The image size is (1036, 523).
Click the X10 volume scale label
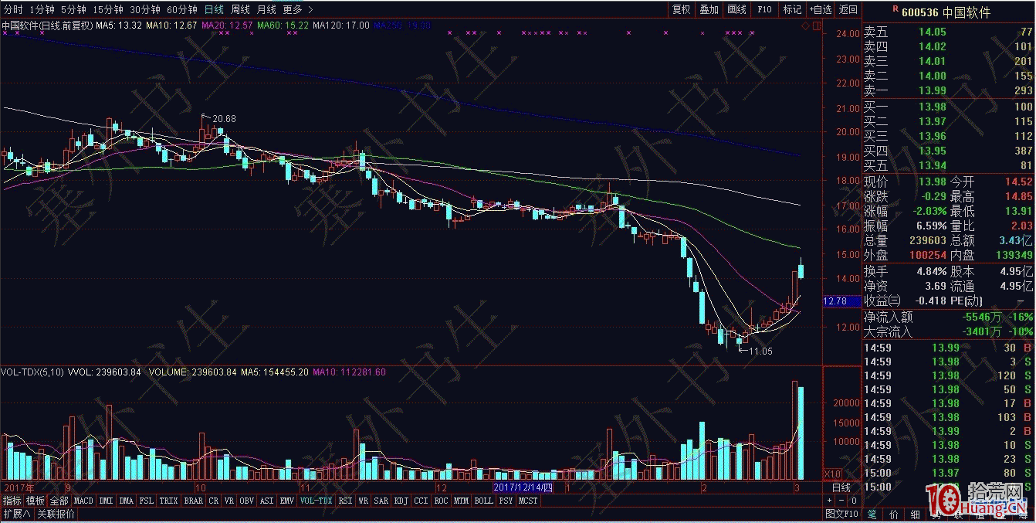(x=832, y=474)
